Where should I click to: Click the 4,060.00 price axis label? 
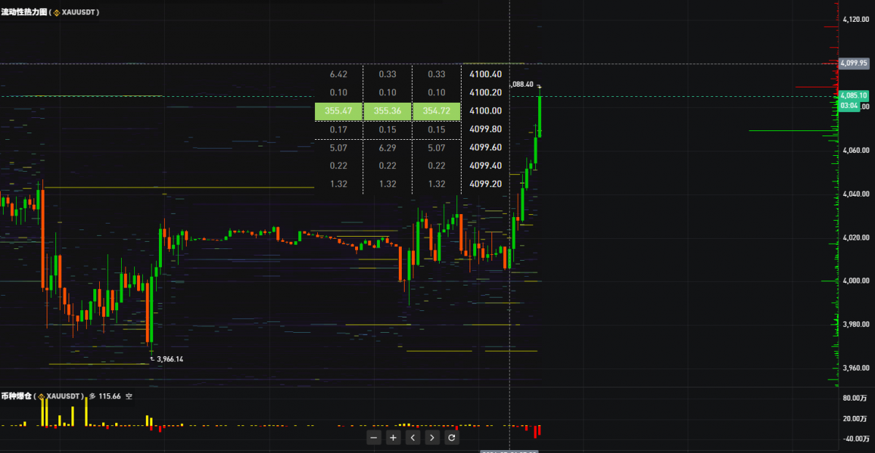coord(855,150)
